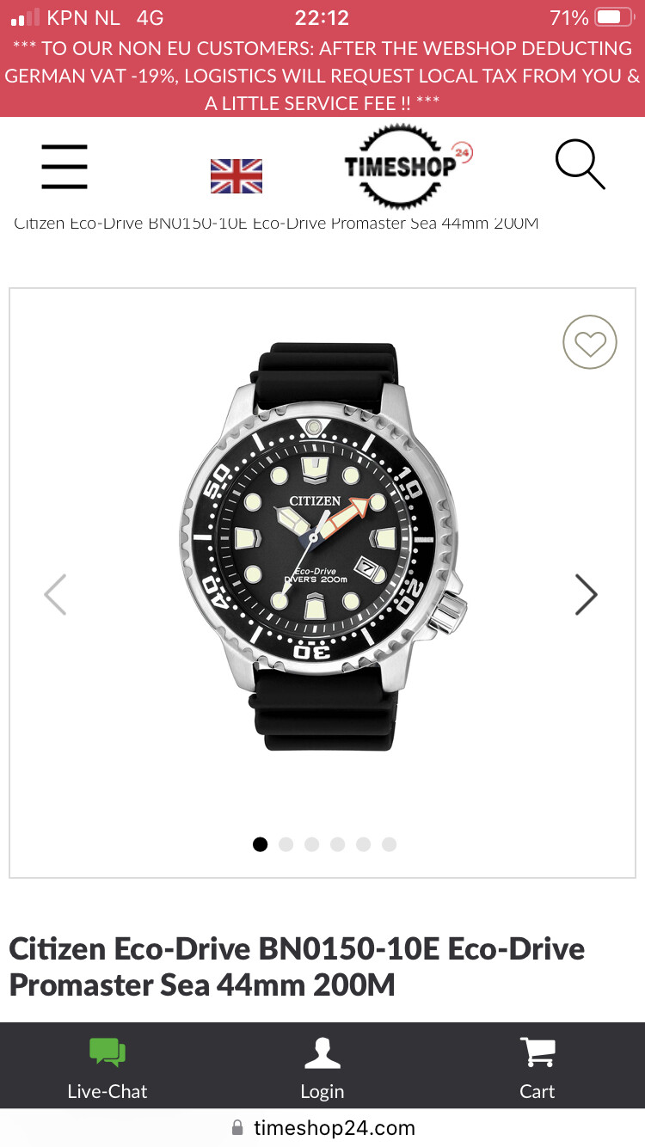
Task: Open Login from bottom bar
Action: [322, 1069]
